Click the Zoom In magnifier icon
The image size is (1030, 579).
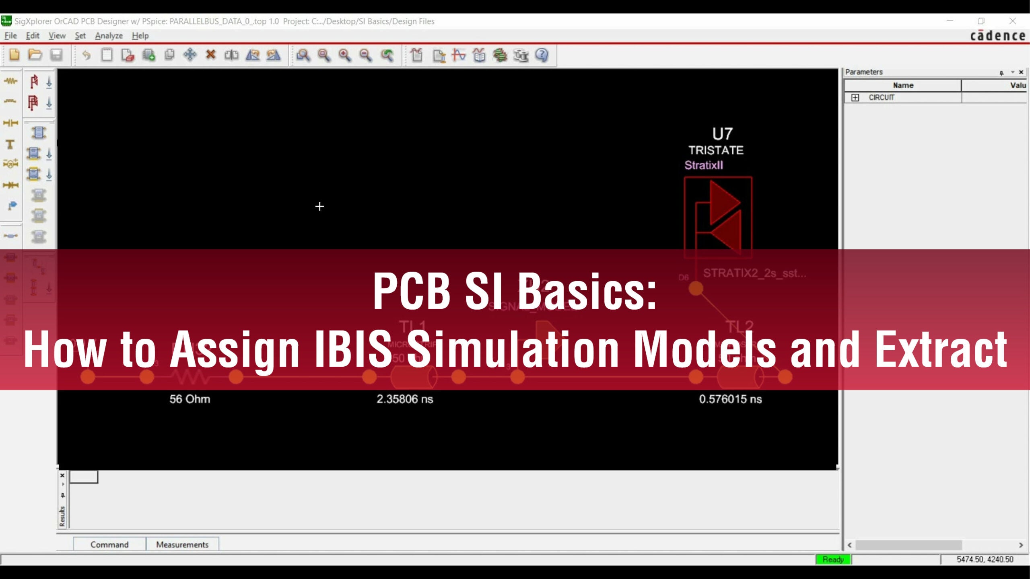(x=345, y=55)
